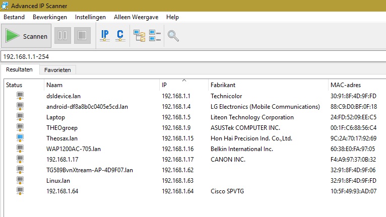Click the pause scan button

62,35
